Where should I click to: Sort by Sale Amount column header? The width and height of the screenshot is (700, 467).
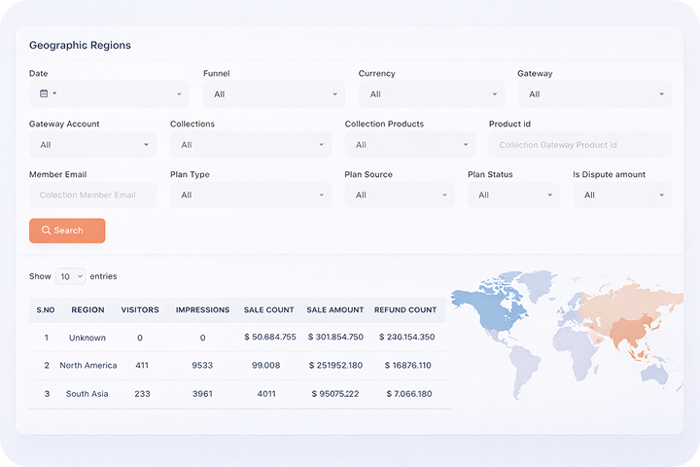(334, 310)
